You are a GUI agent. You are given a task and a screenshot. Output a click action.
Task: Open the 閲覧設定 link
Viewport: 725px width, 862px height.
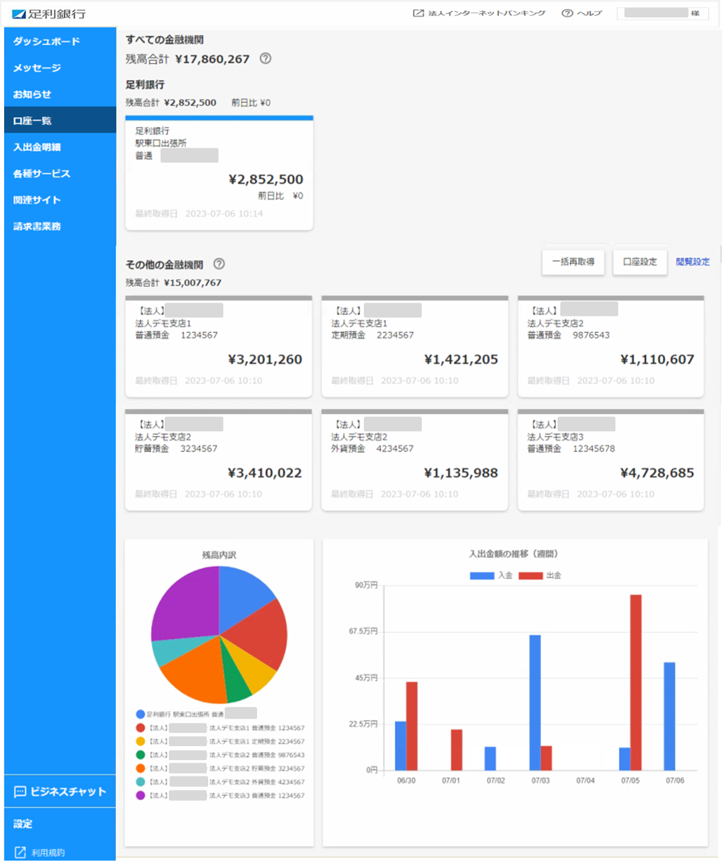coord(693,262)
